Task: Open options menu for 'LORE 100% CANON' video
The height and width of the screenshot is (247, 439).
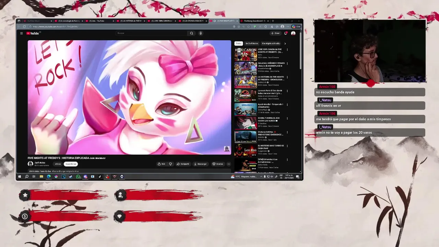Action: click(x=287, y=50)
